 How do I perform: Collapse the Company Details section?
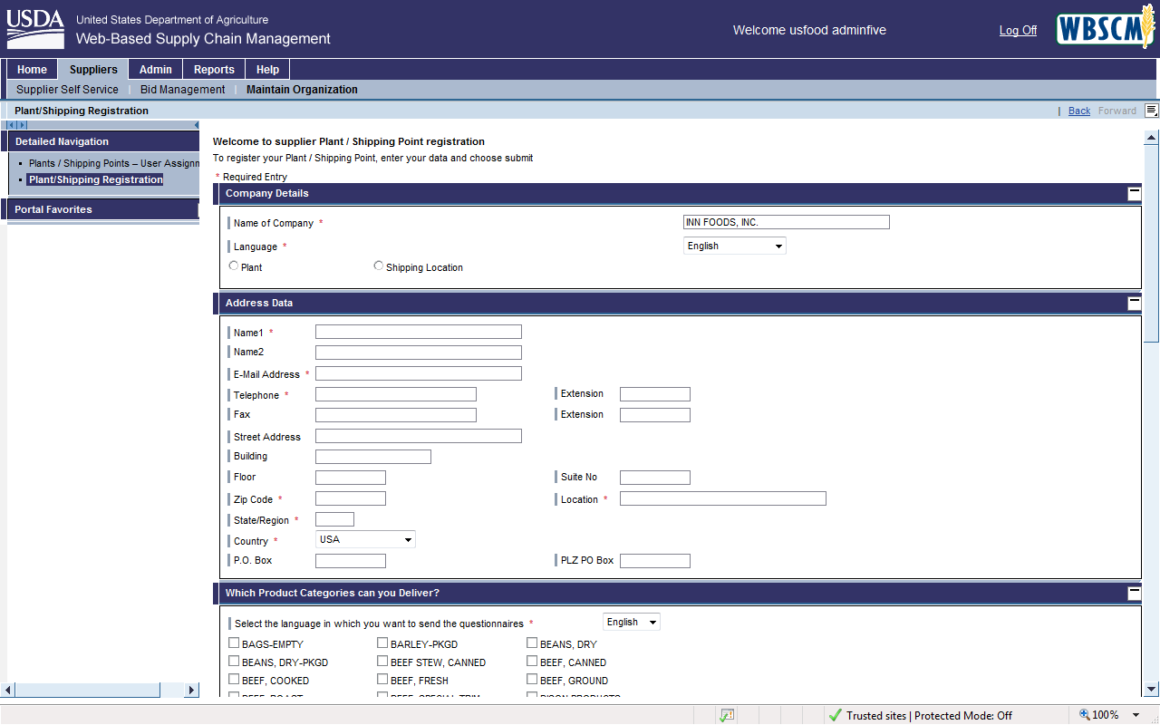pyautogui.click(x=1134, y=193)
